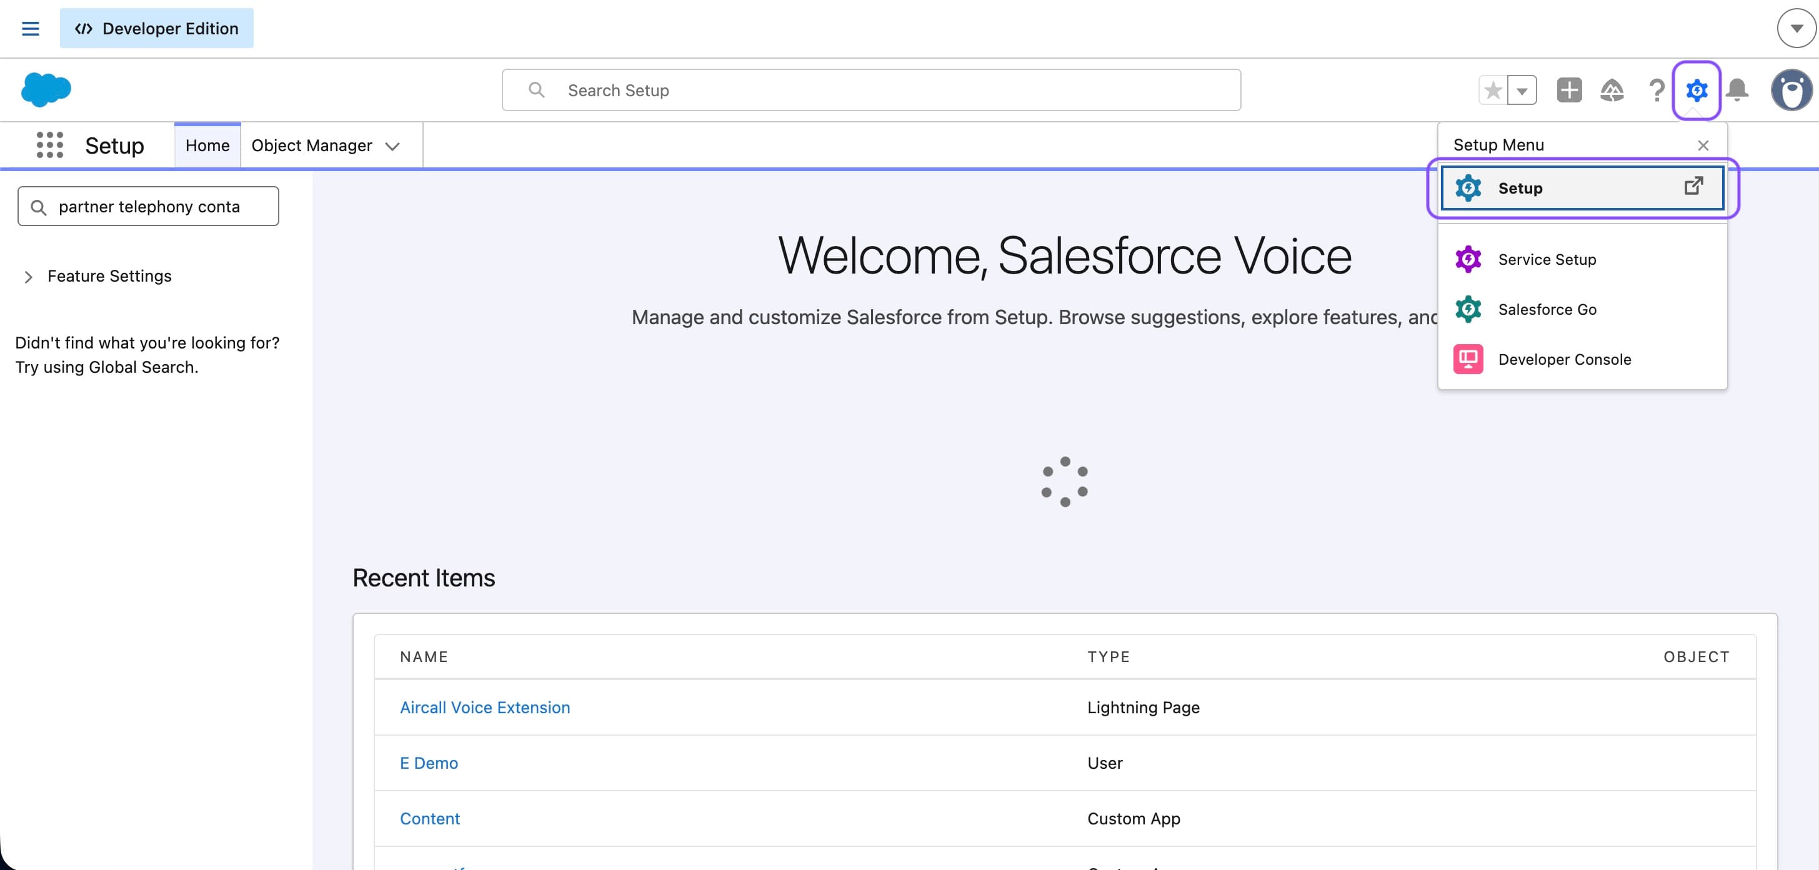Click the OBJECT column header
The height and width of the screenshot is (870, 1819).
click(x=1696, y=657)
